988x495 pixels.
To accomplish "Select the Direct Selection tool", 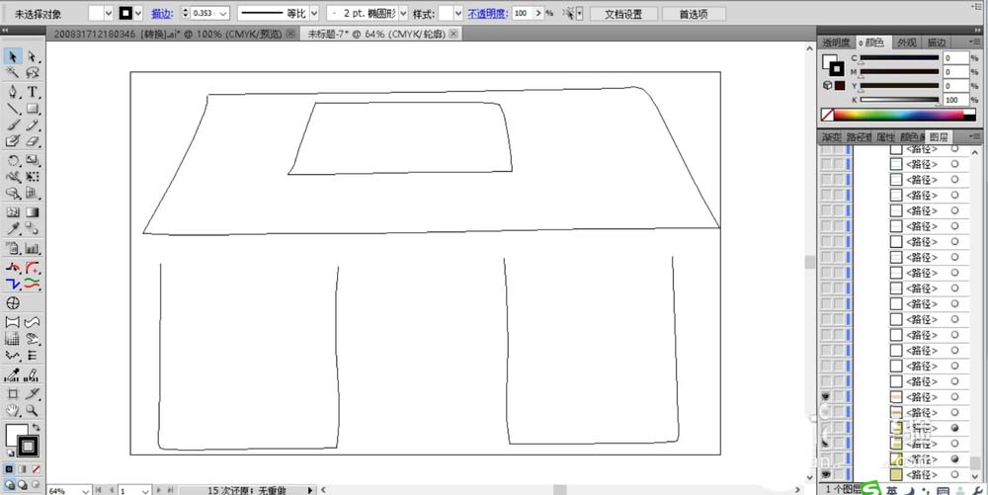I will 33,56.
